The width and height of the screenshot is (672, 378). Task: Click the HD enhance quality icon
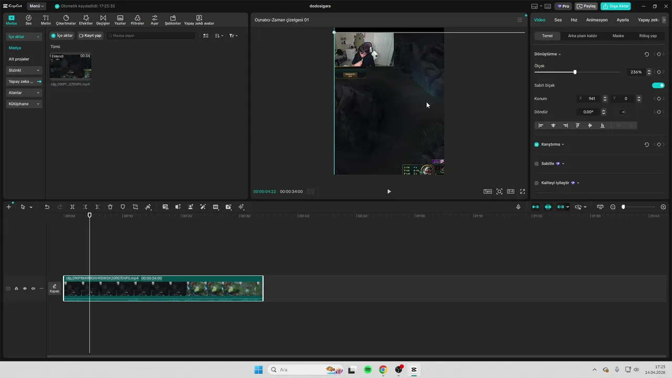(x=216, y=207)
